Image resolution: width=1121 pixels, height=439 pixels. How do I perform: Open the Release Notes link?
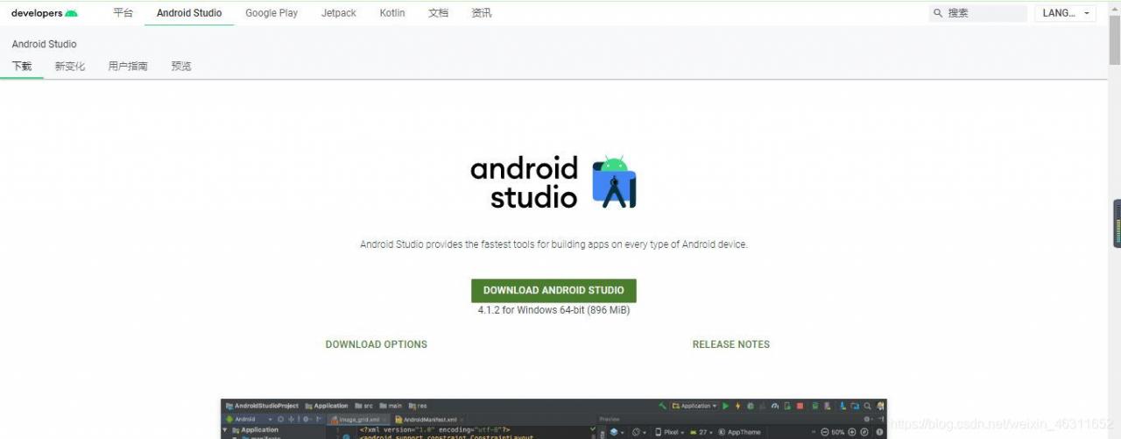click(731, 344)
